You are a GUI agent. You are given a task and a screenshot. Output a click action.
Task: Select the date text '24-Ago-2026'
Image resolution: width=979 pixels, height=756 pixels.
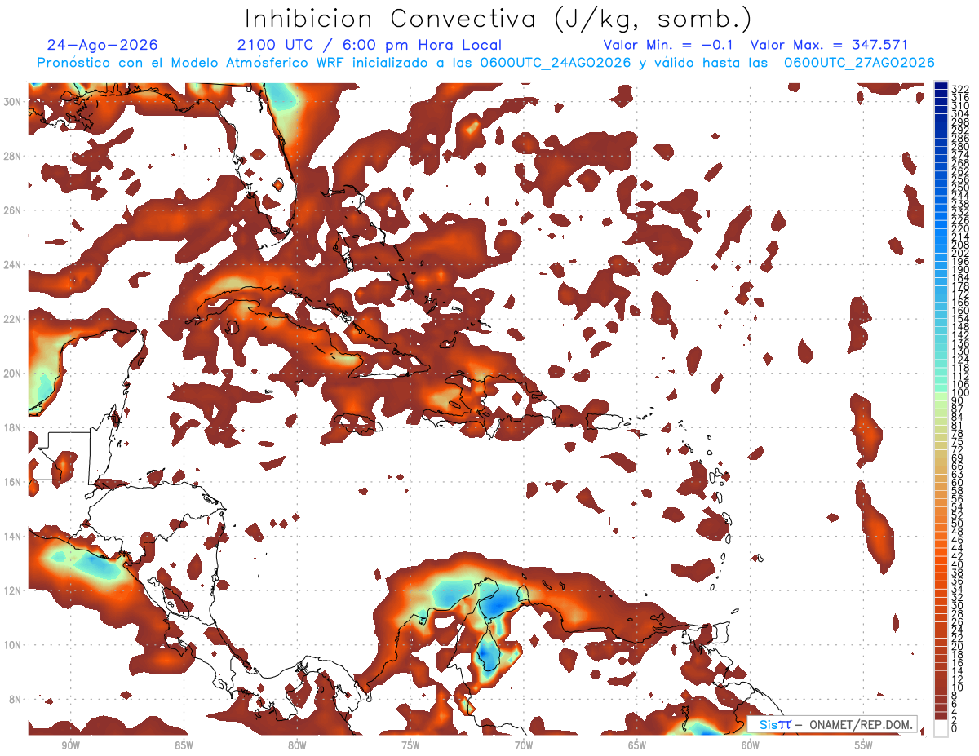[103, 45]
